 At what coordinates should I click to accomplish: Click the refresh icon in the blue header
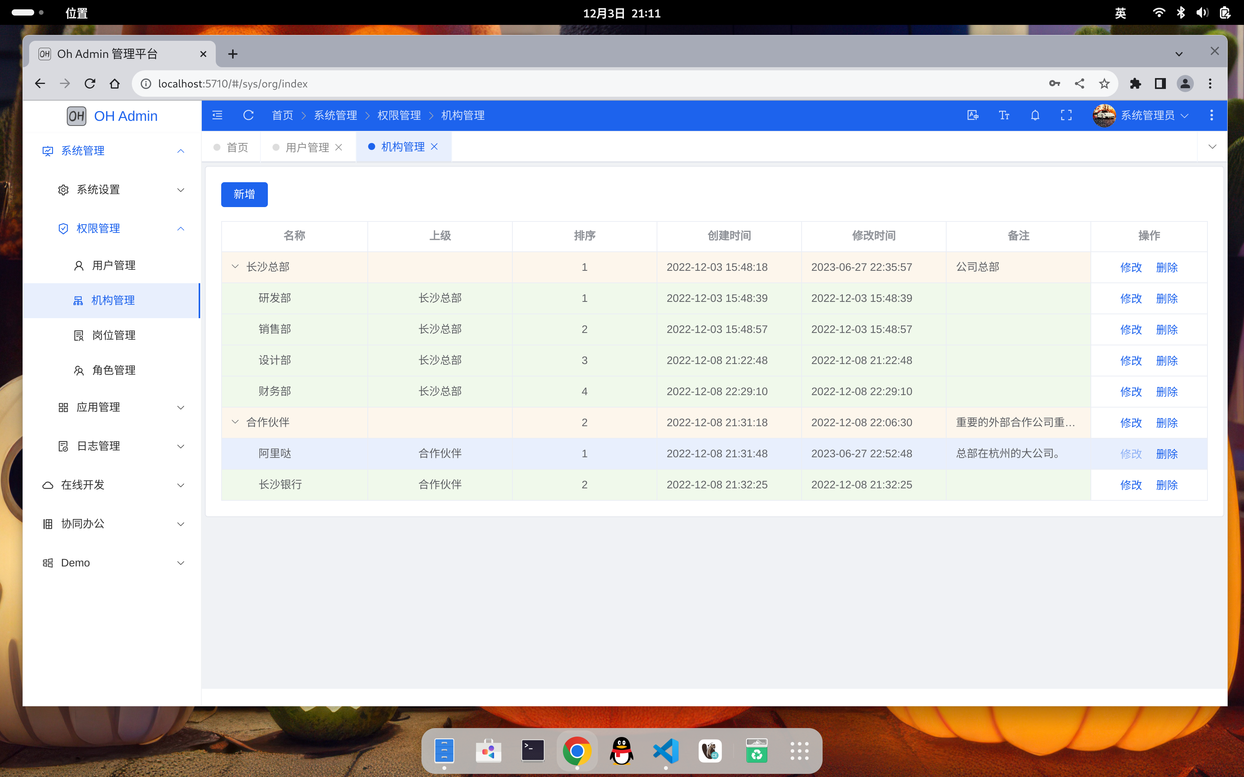pyautogui.click(x=248, y=115)
